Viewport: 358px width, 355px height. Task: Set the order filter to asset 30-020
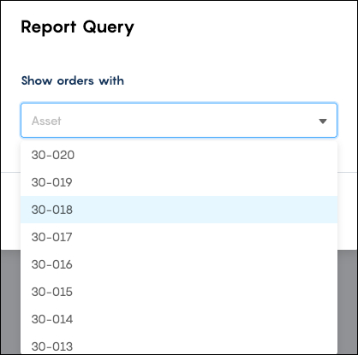[x=179, y=155]
